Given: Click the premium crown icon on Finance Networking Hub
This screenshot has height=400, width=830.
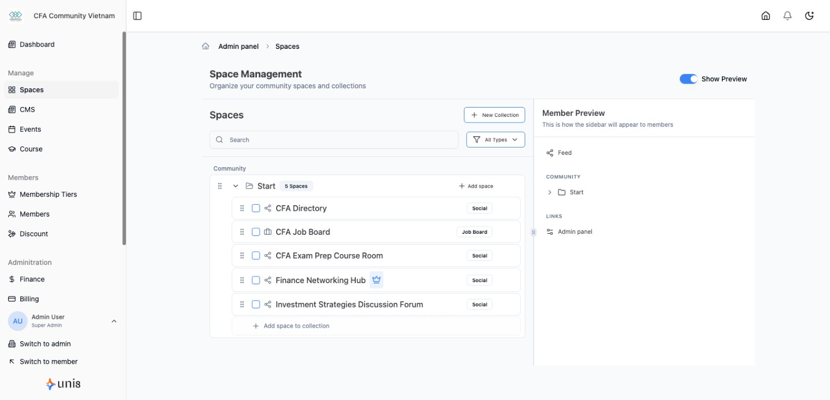Looking at the screenshot, I should tap(377, 280).
